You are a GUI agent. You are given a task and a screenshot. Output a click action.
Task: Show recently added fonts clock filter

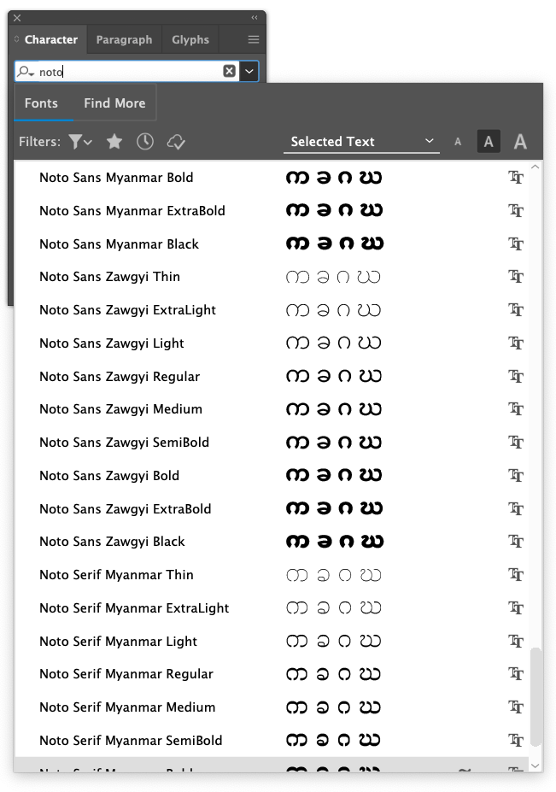[x=145, y=142]
